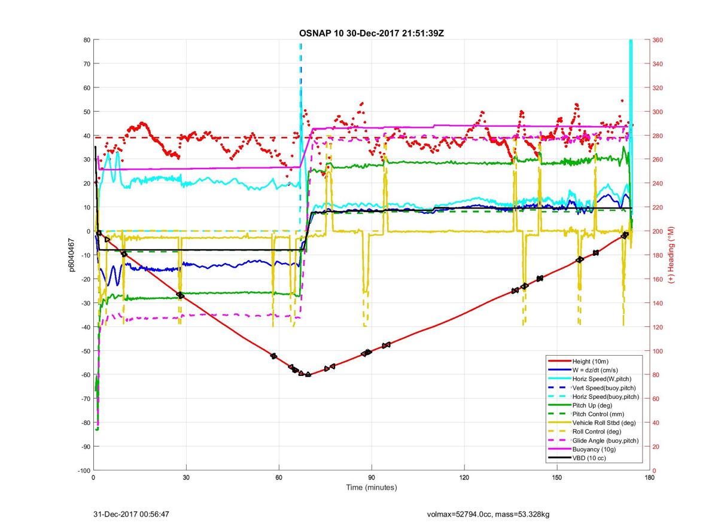
Task: Click the "-100" tick on the left axis
Action: pyautogui.click(x=83, y=470)
